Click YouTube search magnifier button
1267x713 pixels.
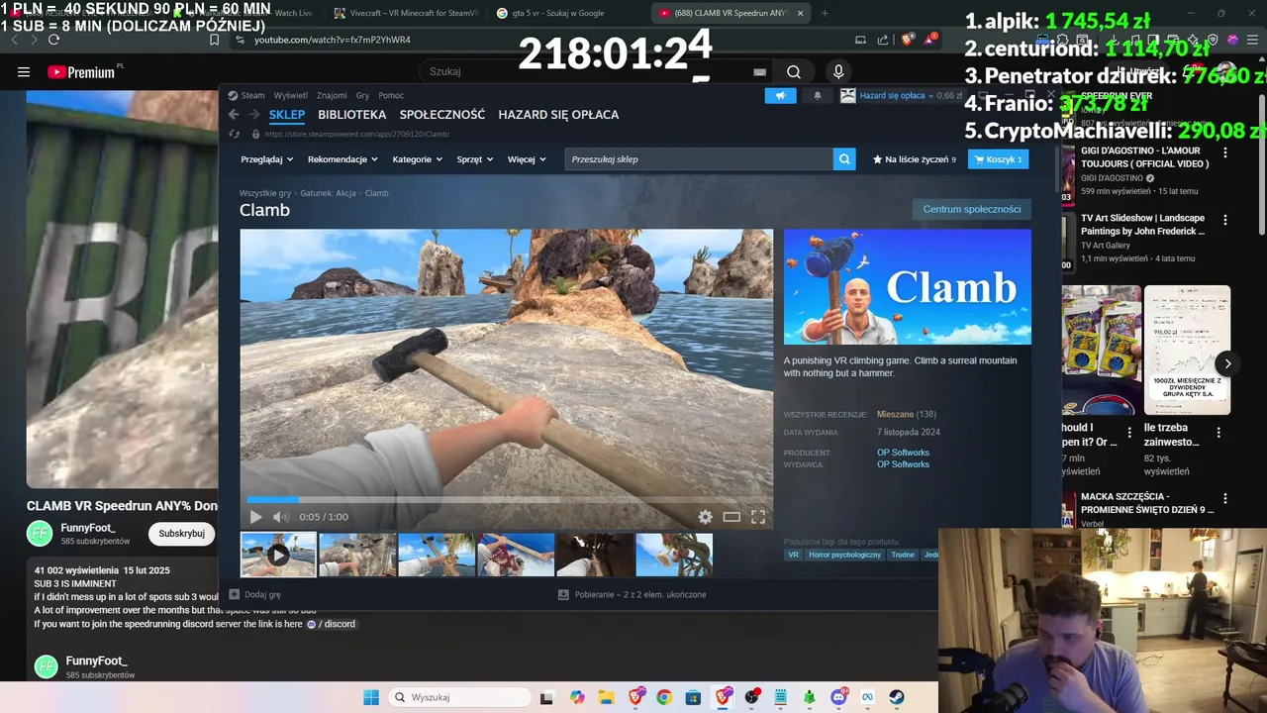click(x=794, y=71)
